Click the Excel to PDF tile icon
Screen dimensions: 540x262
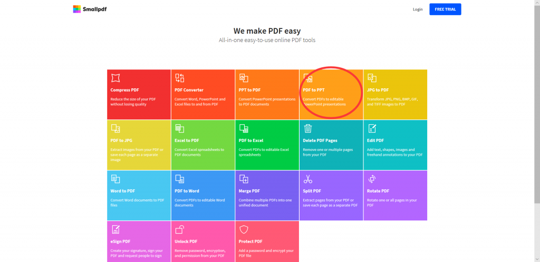point(179,128)
